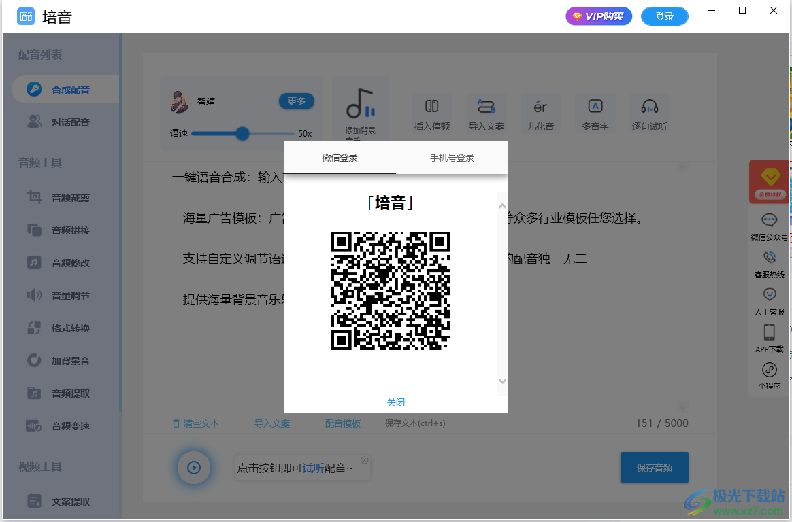The width and height of the screenshot is (792, 522).
Task: Click the 多音字 toolbar icon
Action: tap(595, 106)
